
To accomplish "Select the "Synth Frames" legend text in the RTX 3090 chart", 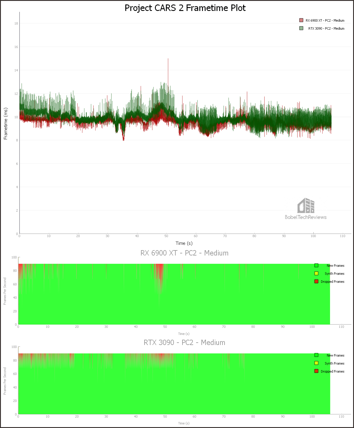I will click(334, 363).
